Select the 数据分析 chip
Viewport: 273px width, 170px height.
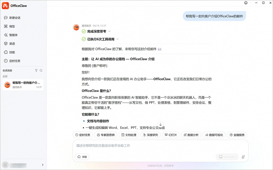[191, 135]
